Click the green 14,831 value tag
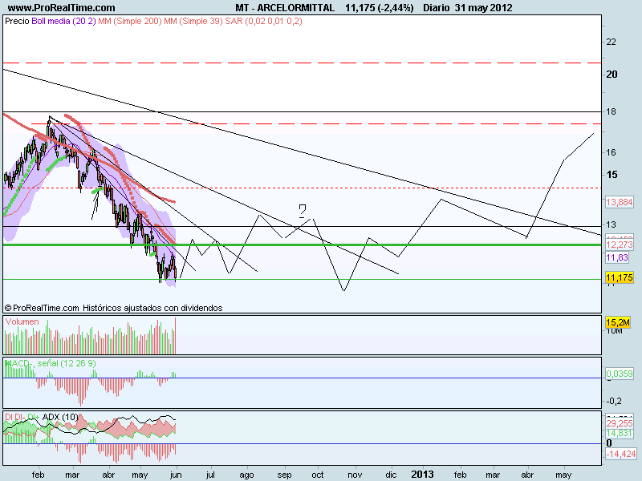The image size is (642, 481). (619, 433)
